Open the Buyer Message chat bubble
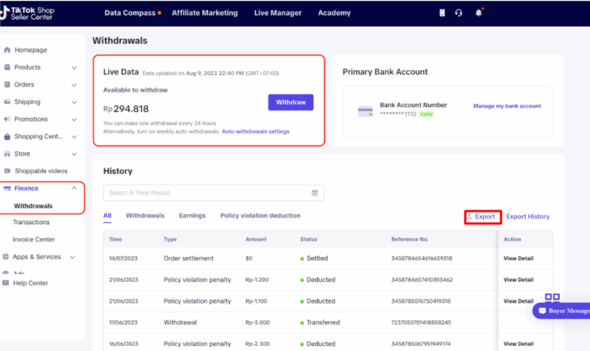The image size is (590, 351). coord(561,311)
